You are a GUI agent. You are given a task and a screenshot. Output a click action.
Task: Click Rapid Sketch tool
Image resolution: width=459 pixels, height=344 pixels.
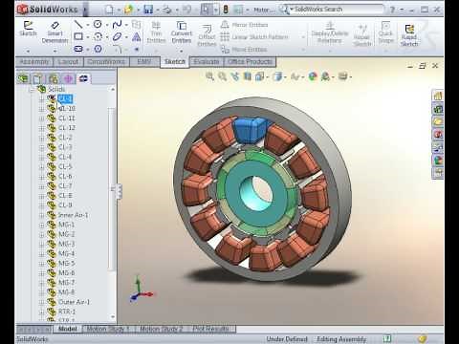point(409,35)
